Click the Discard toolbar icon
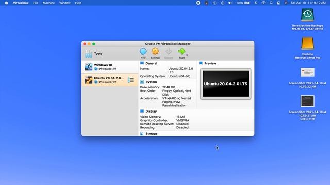 (x=169, y=53)
